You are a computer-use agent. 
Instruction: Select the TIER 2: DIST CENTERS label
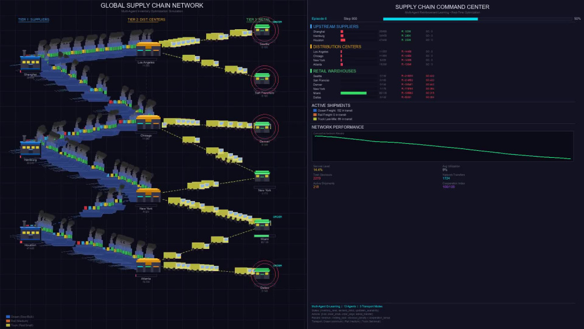[x=147, y=19]
